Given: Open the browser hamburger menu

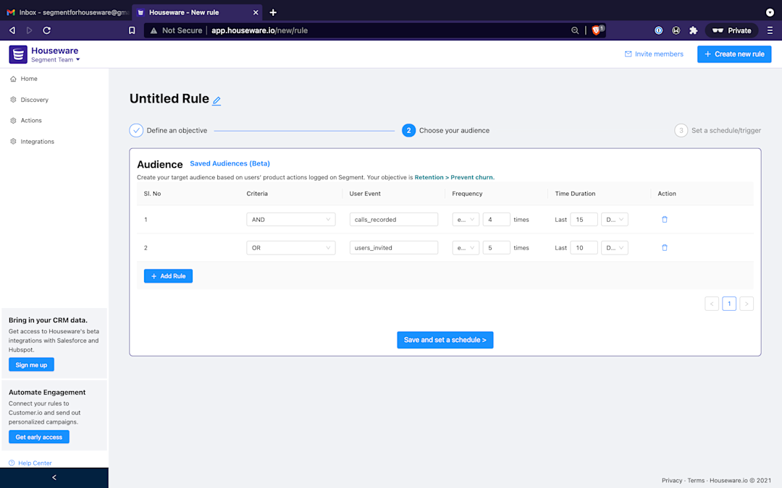Looking at the screenshot, I should pyautogui.click(x=770, y=30).
